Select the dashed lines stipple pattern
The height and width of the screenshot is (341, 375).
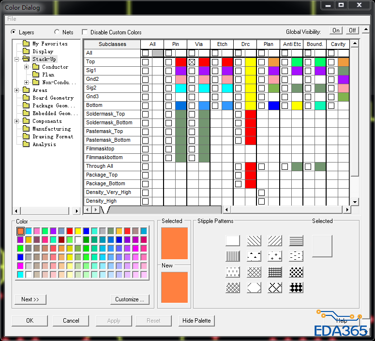click(x=296, y=256)
